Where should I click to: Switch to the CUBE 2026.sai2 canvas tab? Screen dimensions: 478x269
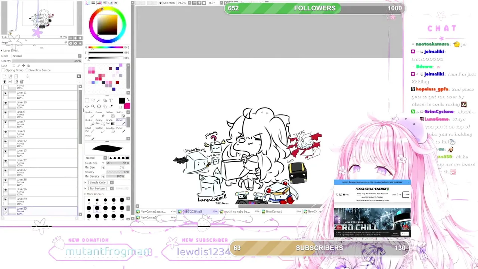pyautogui.click(x=198, y=211)
